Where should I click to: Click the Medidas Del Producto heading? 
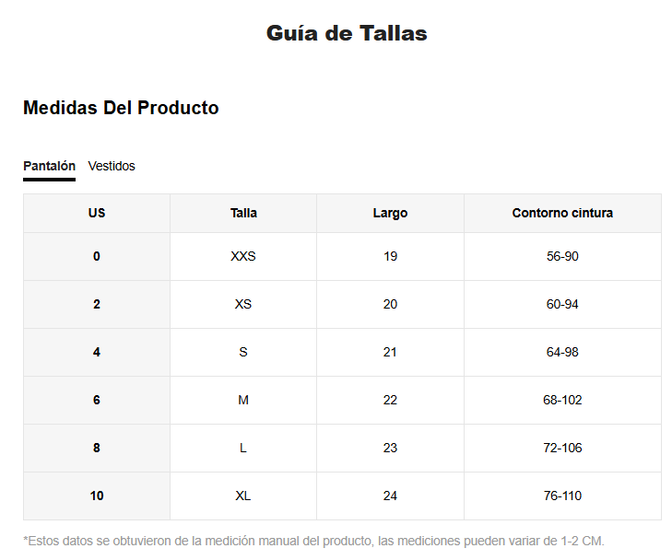[121, 108]
